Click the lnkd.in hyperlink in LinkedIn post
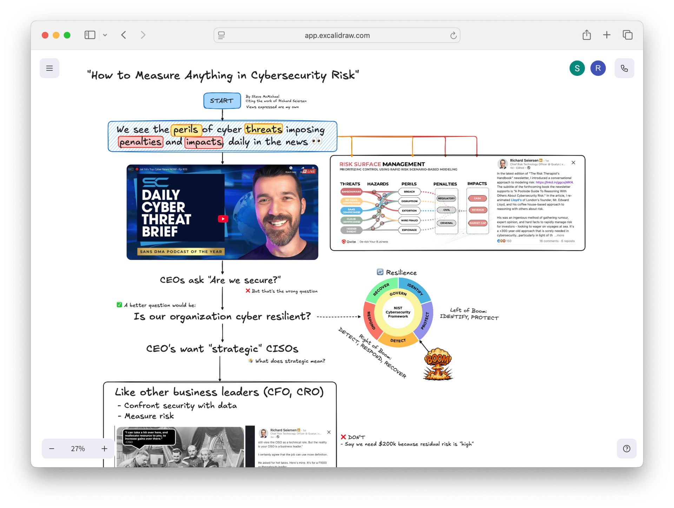The width and height of the screenshot is (674, 508). tap(554, 182)
